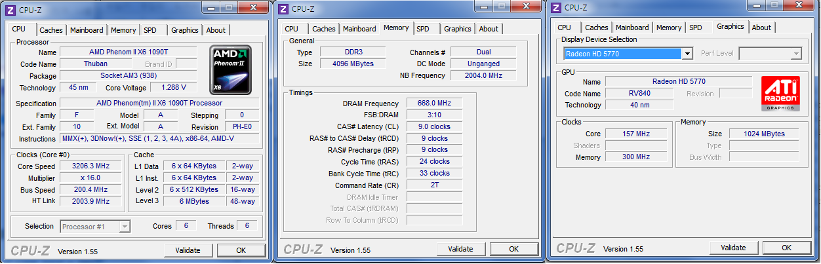Minimize the Memory CPU-Z window
This screenshot has height=264, width=821.
pyautogui.click(x=484, y=6)
